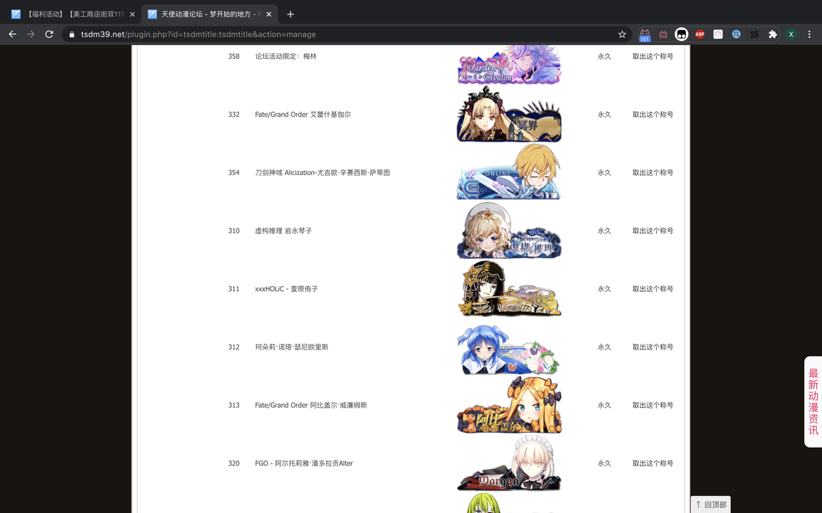Click the ID number 354
Screen dimensions: 822x513
pos(234,172)
